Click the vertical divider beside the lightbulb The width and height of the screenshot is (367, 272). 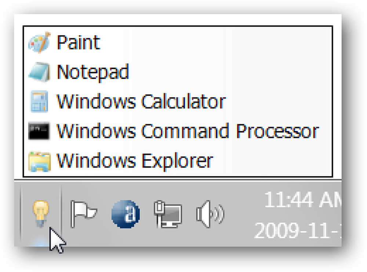pos(61,213)
